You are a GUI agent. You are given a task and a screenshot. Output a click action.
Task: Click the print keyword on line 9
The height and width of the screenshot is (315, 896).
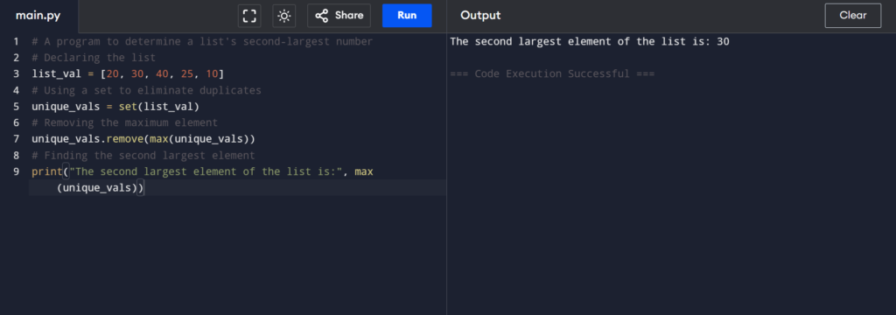pos(47,171)
